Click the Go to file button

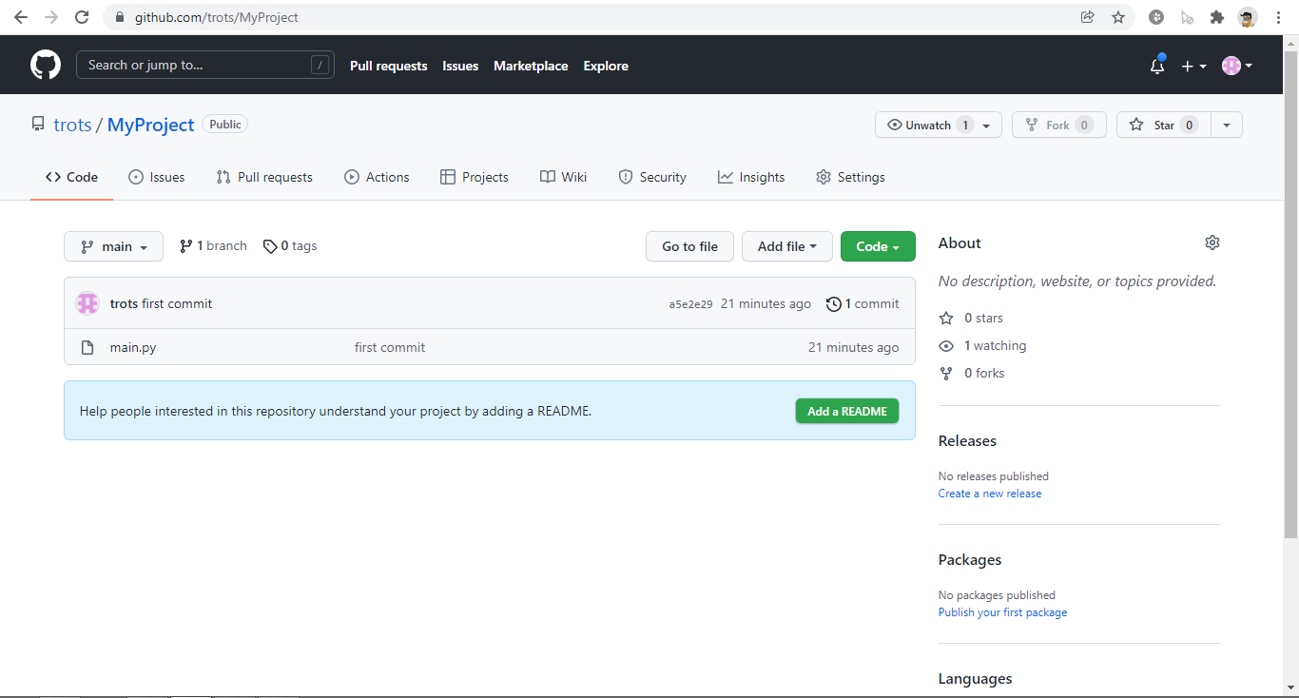click(x=689, y=246)
